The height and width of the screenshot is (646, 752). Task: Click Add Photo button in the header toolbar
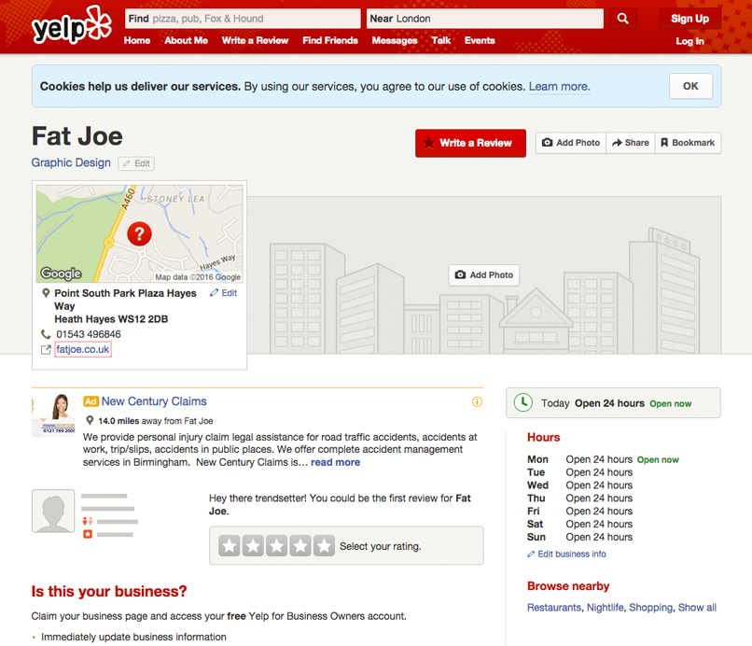coord(571,143)
